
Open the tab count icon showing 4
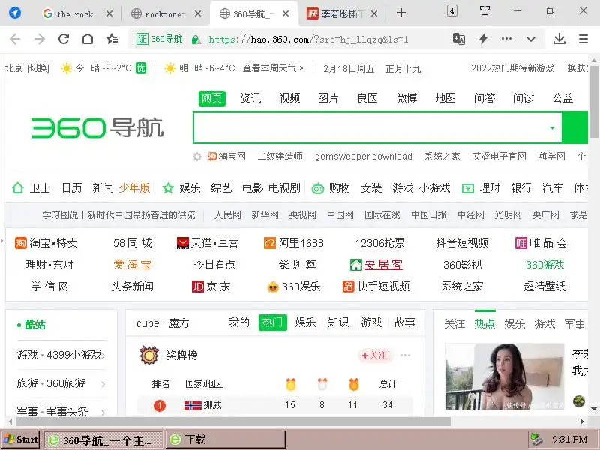tap(452, 10)
